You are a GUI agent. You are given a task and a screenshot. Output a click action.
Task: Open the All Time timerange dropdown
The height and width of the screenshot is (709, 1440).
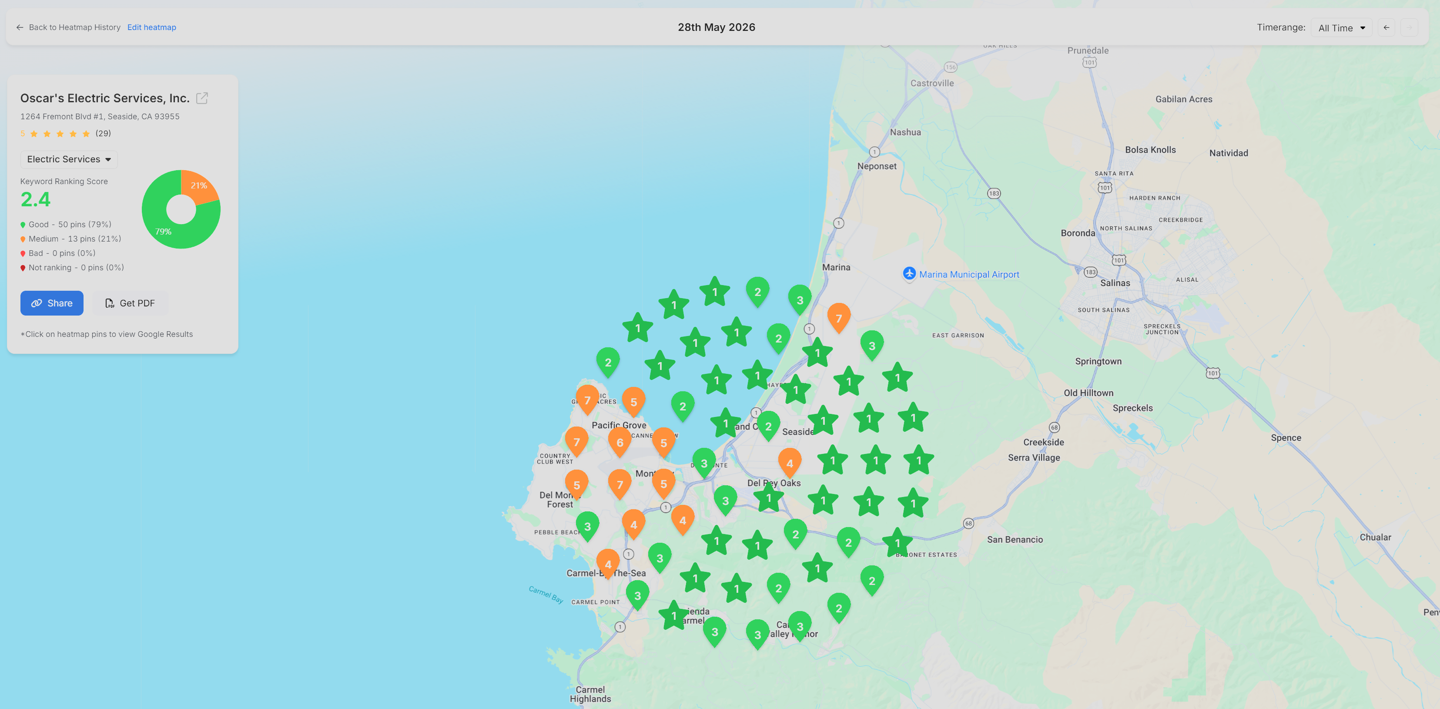[1341, 28]
